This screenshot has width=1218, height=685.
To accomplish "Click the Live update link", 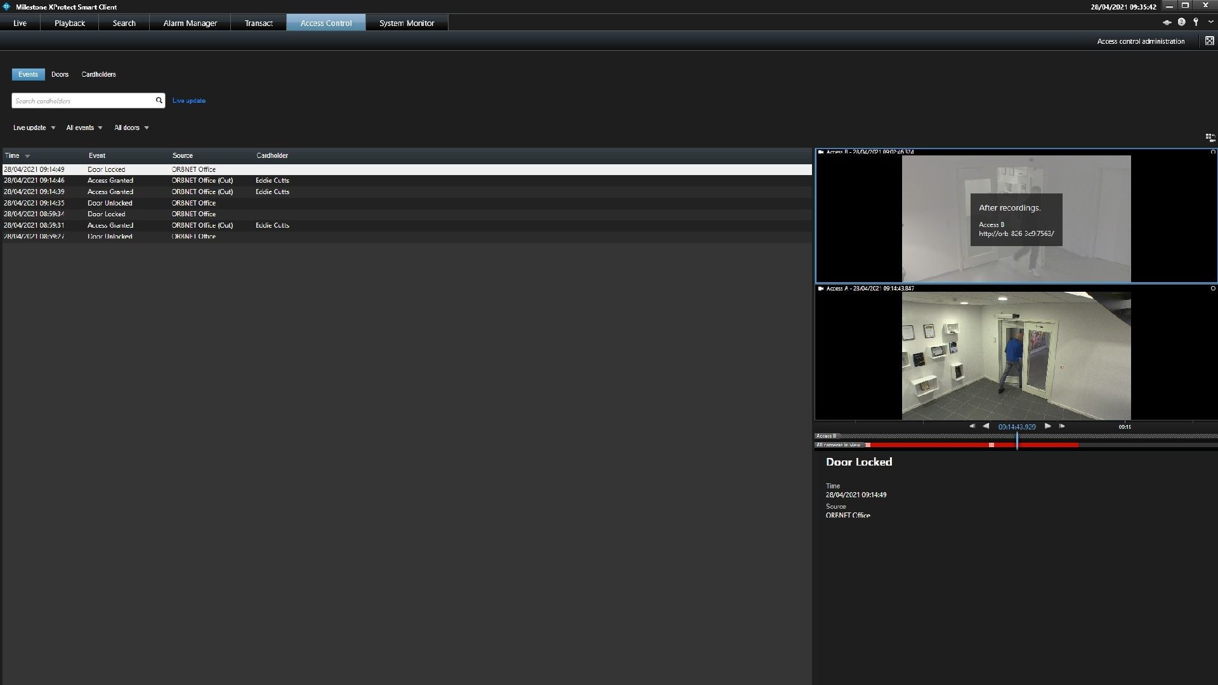I will coord(189,101).
